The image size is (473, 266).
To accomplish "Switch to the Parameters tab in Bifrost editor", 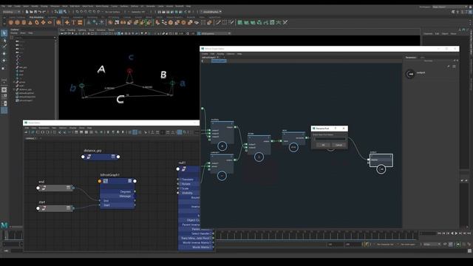I will pos(411,58).
